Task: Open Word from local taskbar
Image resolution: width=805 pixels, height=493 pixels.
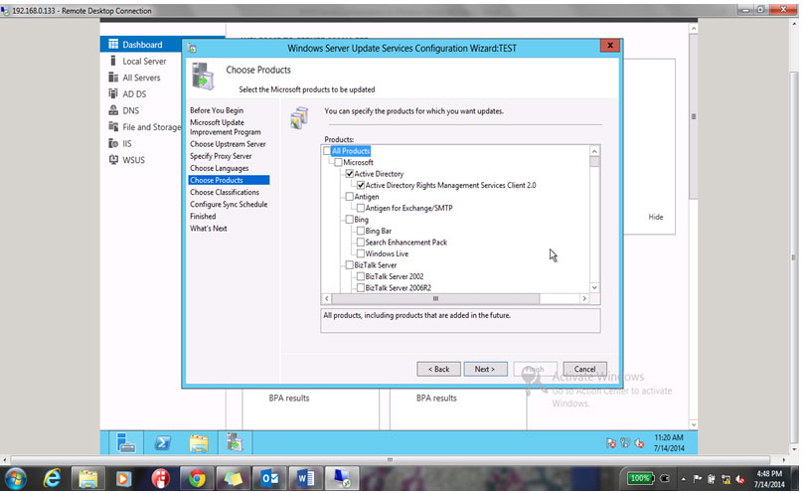Action: (305, 479)
